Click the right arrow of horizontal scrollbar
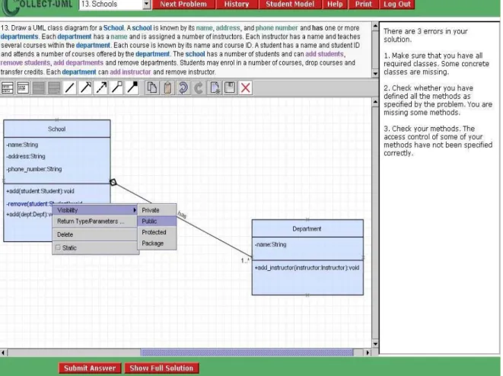 tap(368, 352)
